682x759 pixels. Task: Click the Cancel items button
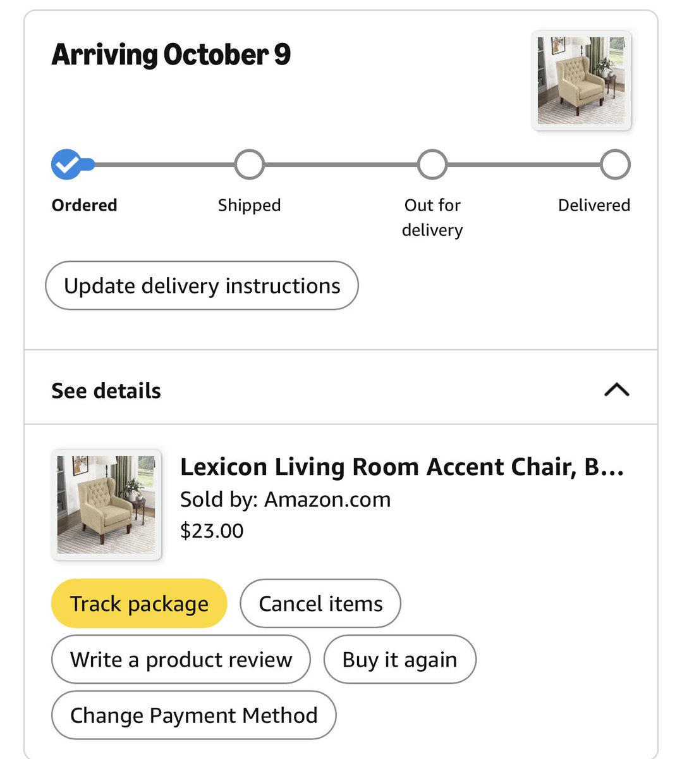click(320, 603)
